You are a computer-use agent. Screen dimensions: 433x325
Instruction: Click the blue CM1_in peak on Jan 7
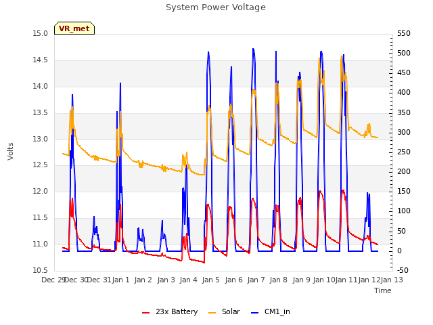[x=253, y=49]
